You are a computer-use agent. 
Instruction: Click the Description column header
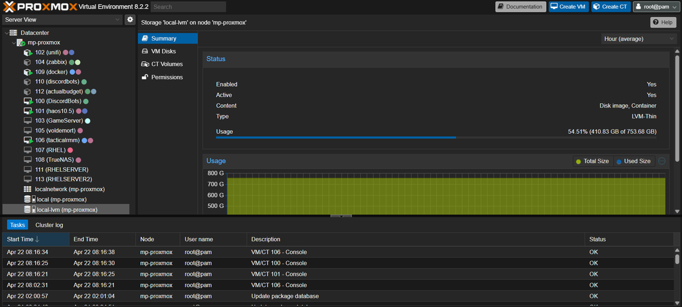(x=415, y=239)
